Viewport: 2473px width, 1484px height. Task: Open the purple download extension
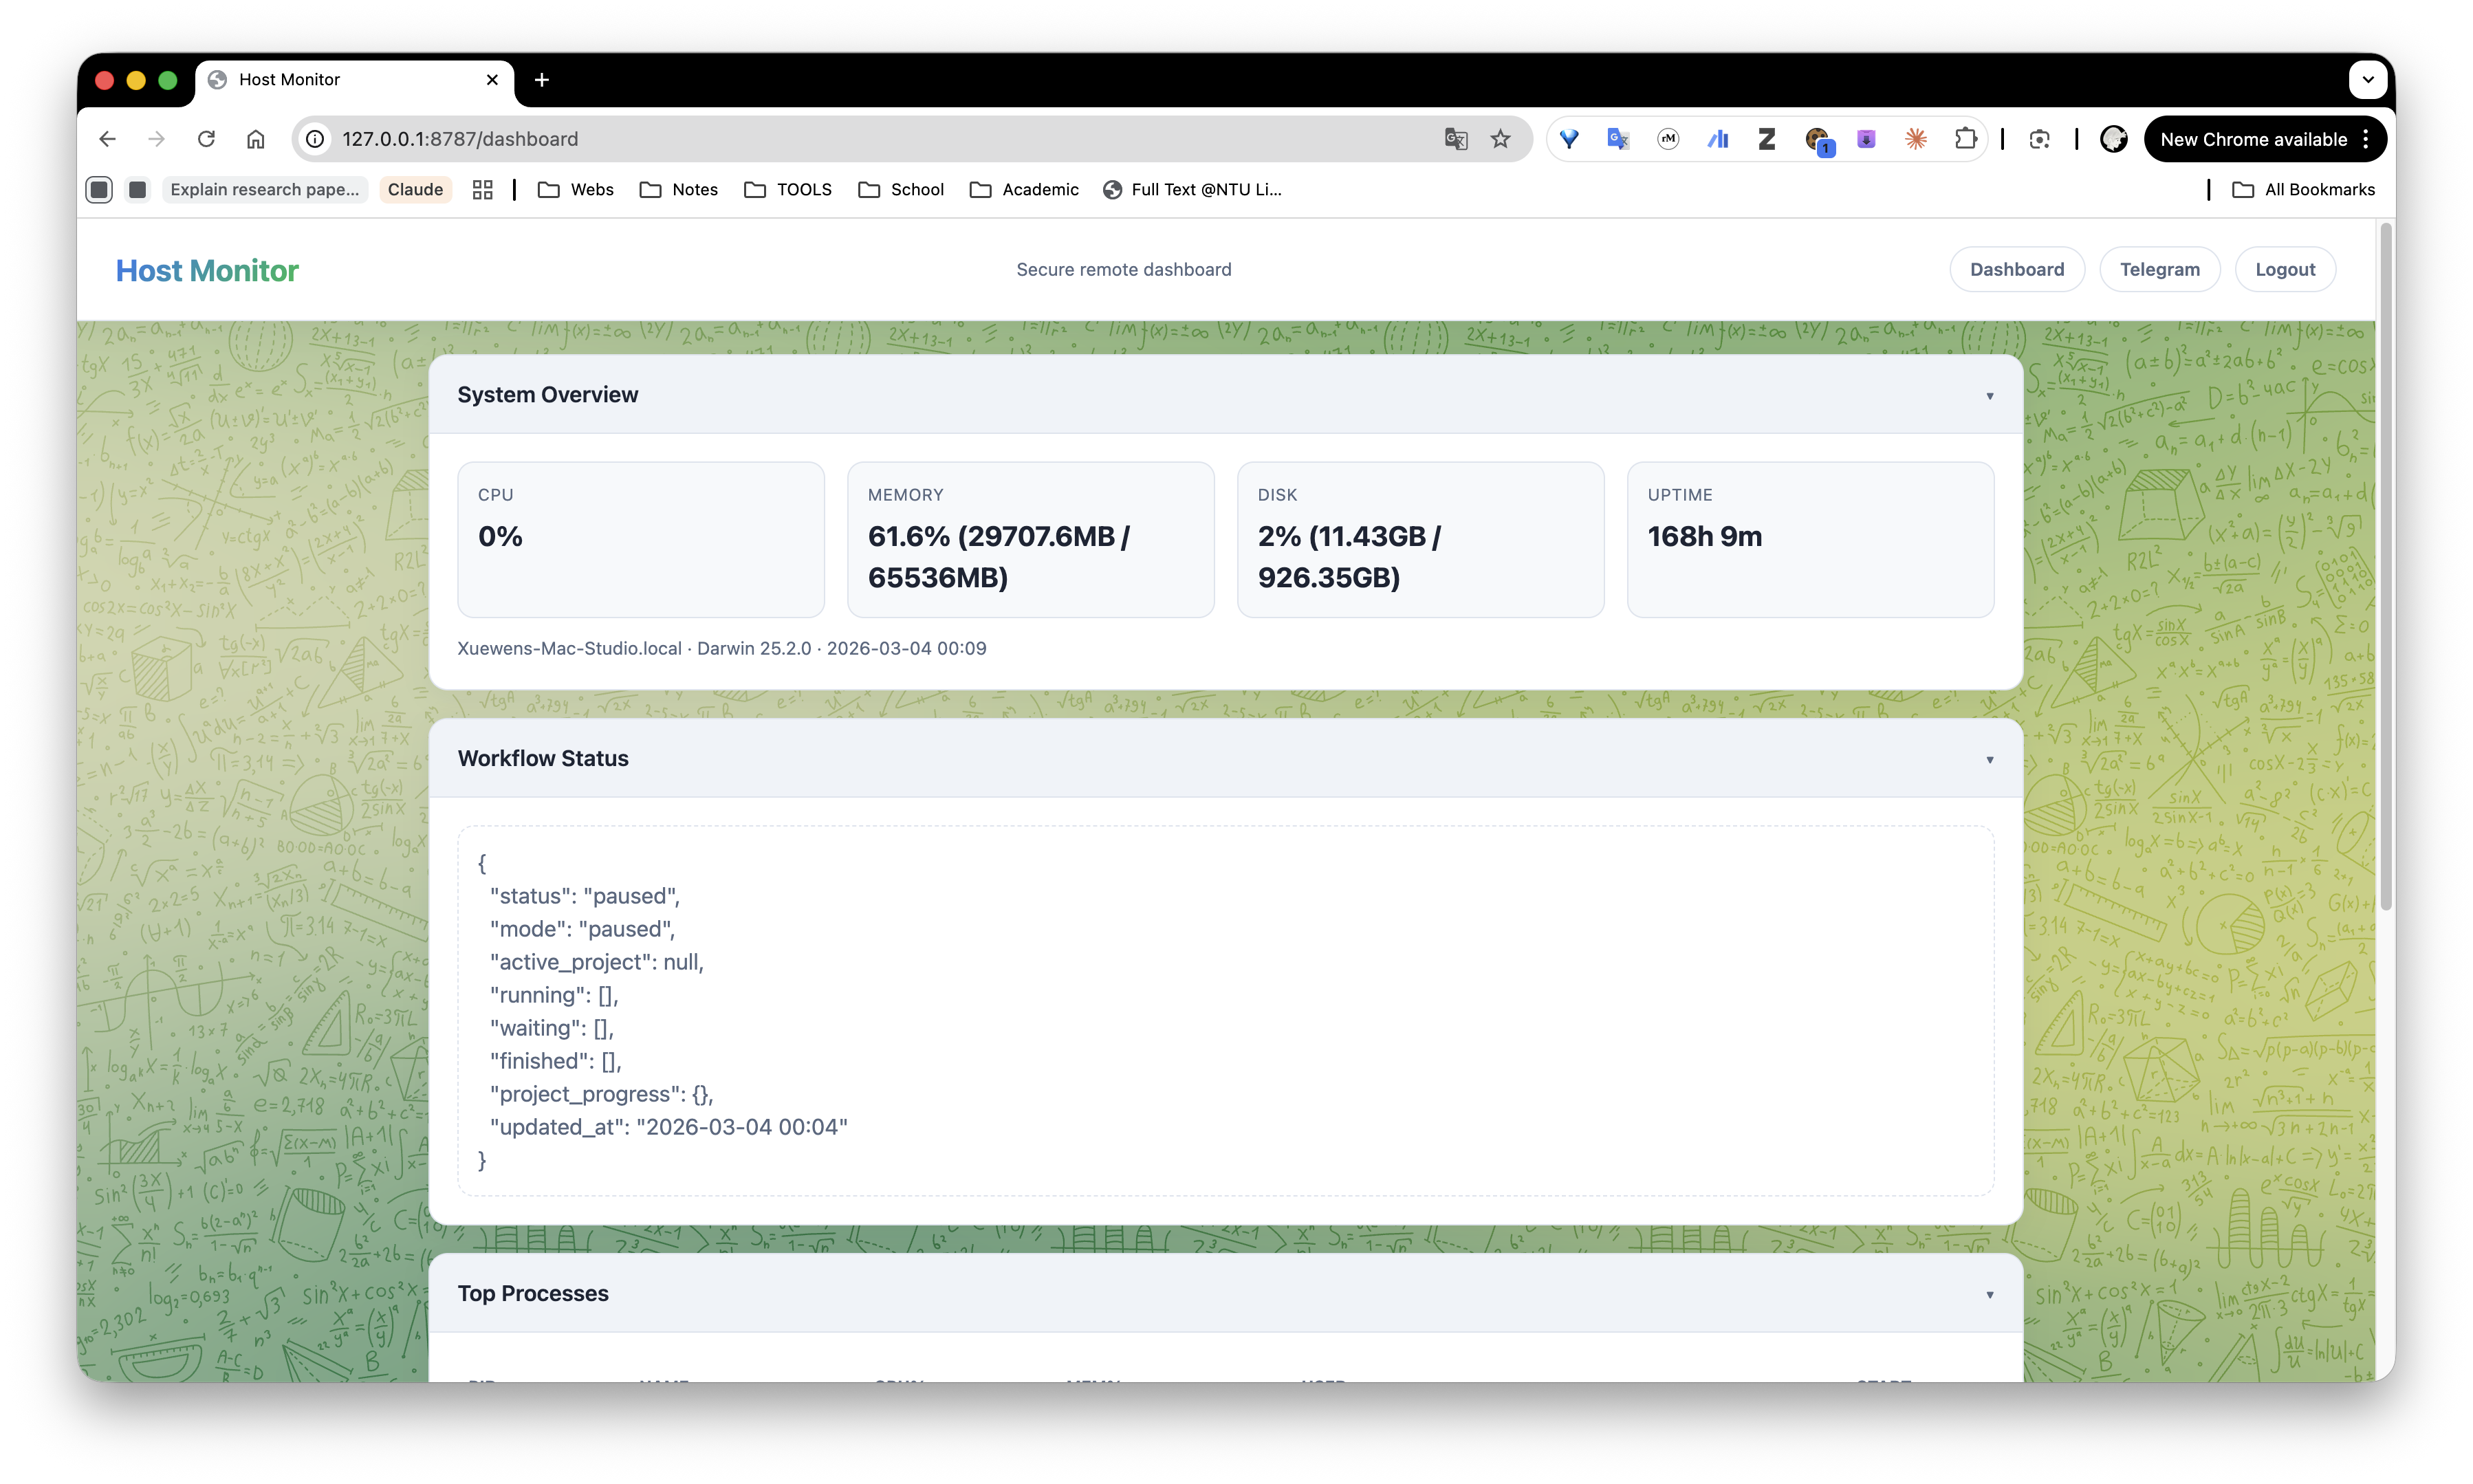pyautogui.click(x=1866, y=139)
